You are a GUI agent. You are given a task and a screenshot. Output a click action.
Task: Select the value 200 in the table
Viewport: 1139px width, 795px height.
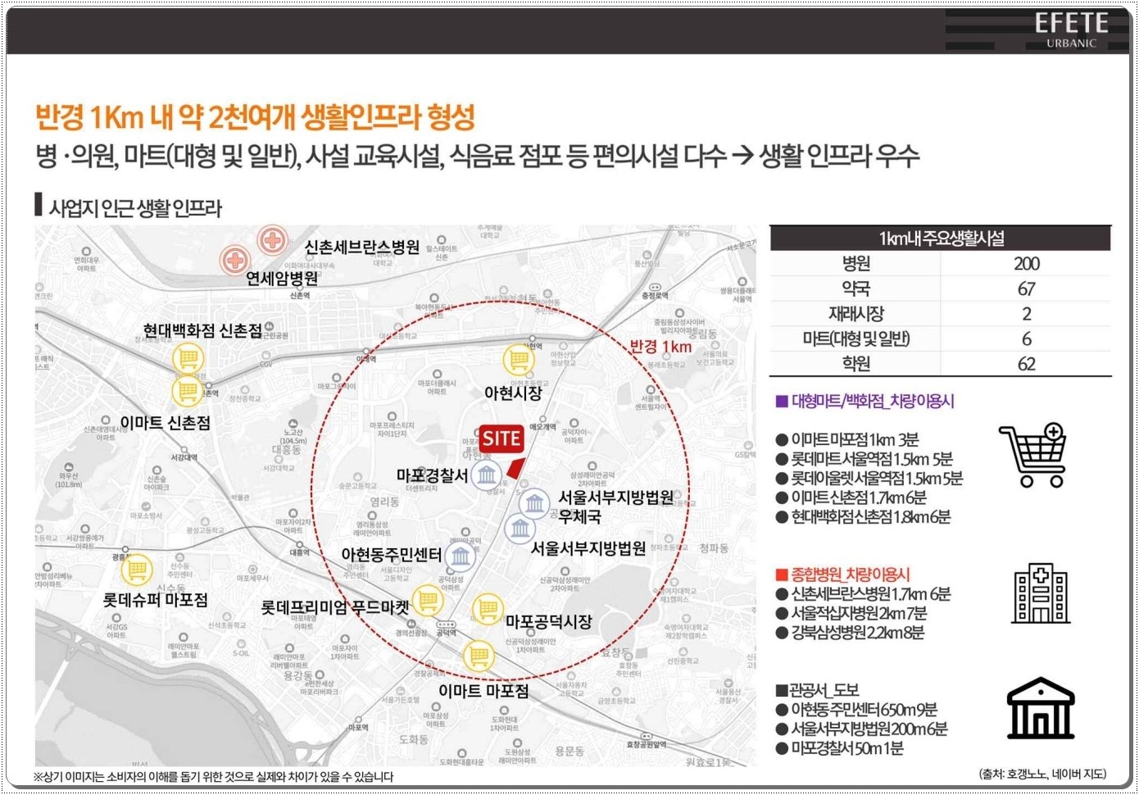[x=1026, y=264]
